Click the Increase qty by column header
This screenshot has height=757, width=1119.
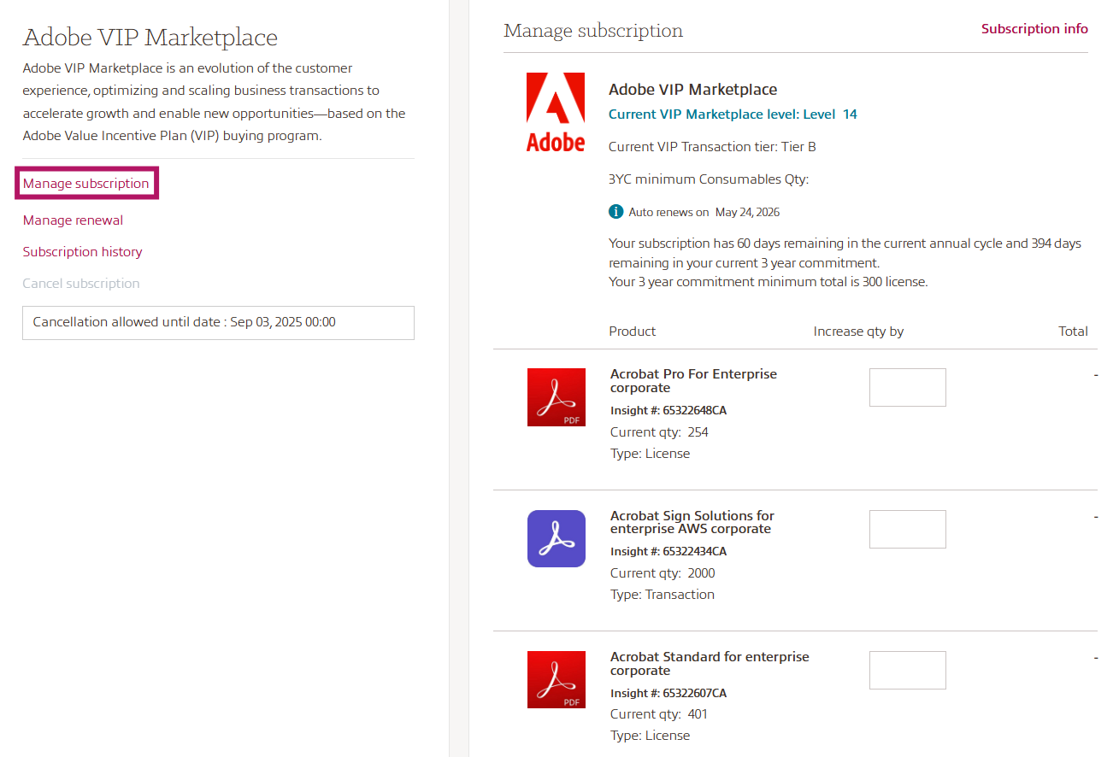[858, 331]
